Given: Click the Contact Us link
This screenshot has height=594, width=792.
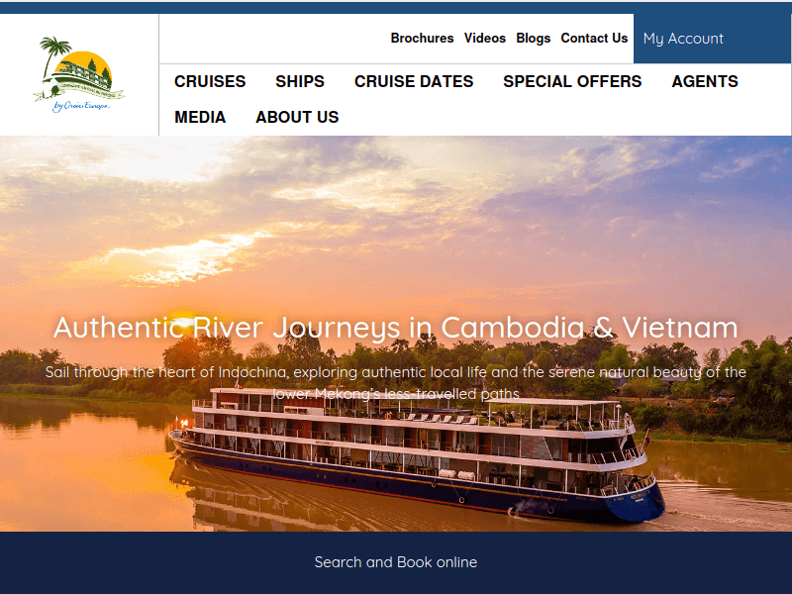Looking at the screenshot, I should click(594, 39).
